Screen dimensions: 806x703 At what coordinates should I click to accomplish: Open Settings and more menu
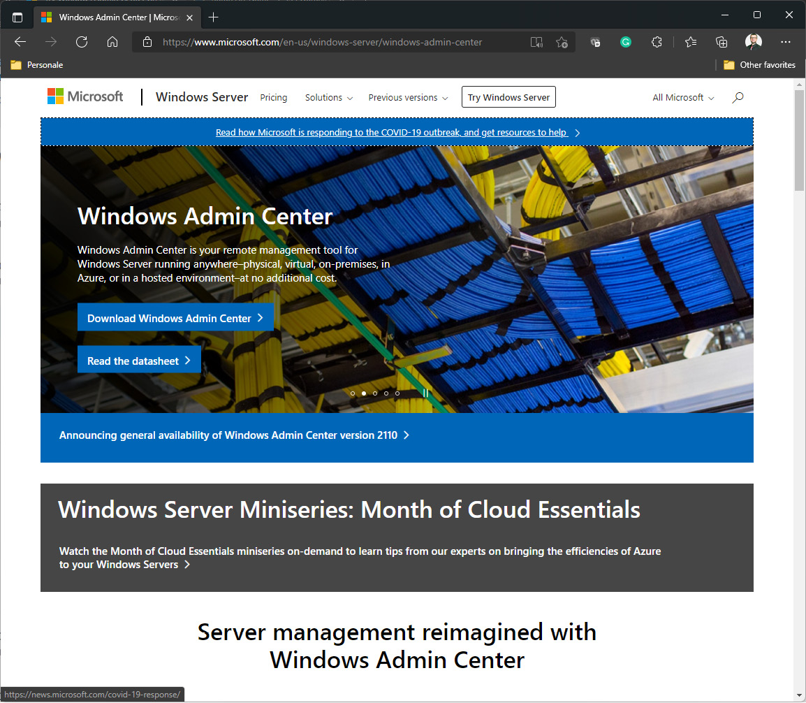(x=786, y=42)
